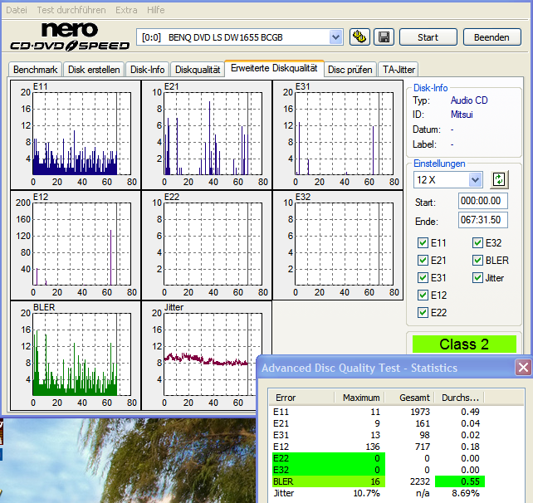533x503 pixels.
Task: Toggle the E11 checkbox
Action: click(424, 243)
